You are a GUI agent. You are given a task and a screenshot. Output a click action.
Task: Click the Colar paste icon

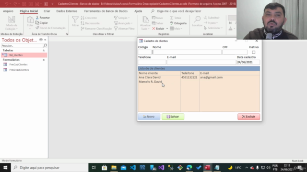30,20
